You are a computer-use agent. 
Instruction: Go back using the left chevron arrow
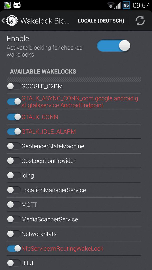tap(3, 21)
